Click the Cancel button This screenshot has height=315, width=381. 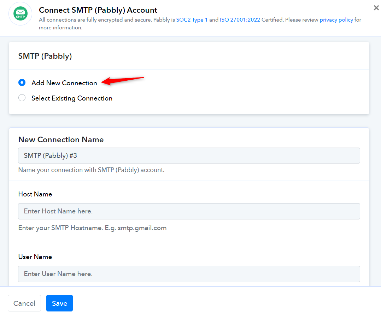(24, 303)
